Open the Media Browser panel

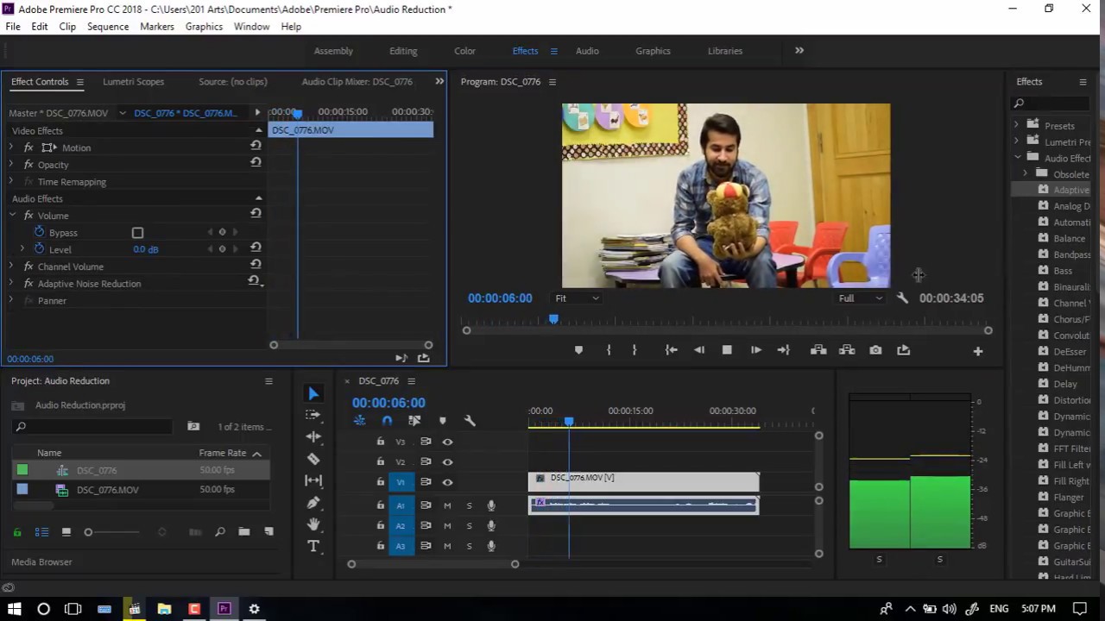pyautogui.click(x=41, y=562)
